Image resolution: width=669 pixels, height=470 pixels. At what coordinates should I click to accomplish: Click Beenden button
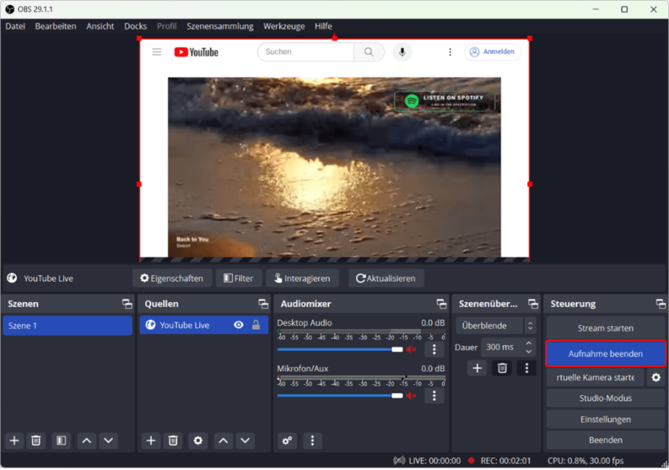click(605, 440)
